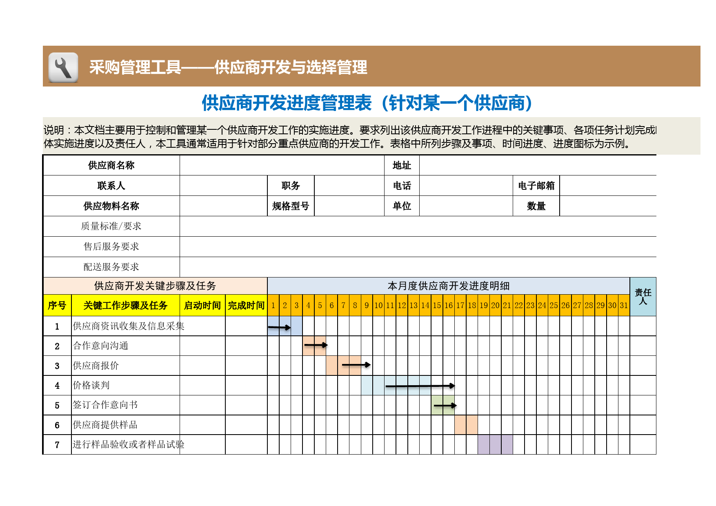Click day 15 column header
Image resolution: width=716 pixels, height=506 pixels.
click(x=437, y=305)
